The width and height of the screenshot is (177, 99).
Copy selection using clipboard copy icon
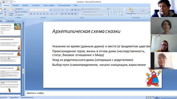(5, 12)
